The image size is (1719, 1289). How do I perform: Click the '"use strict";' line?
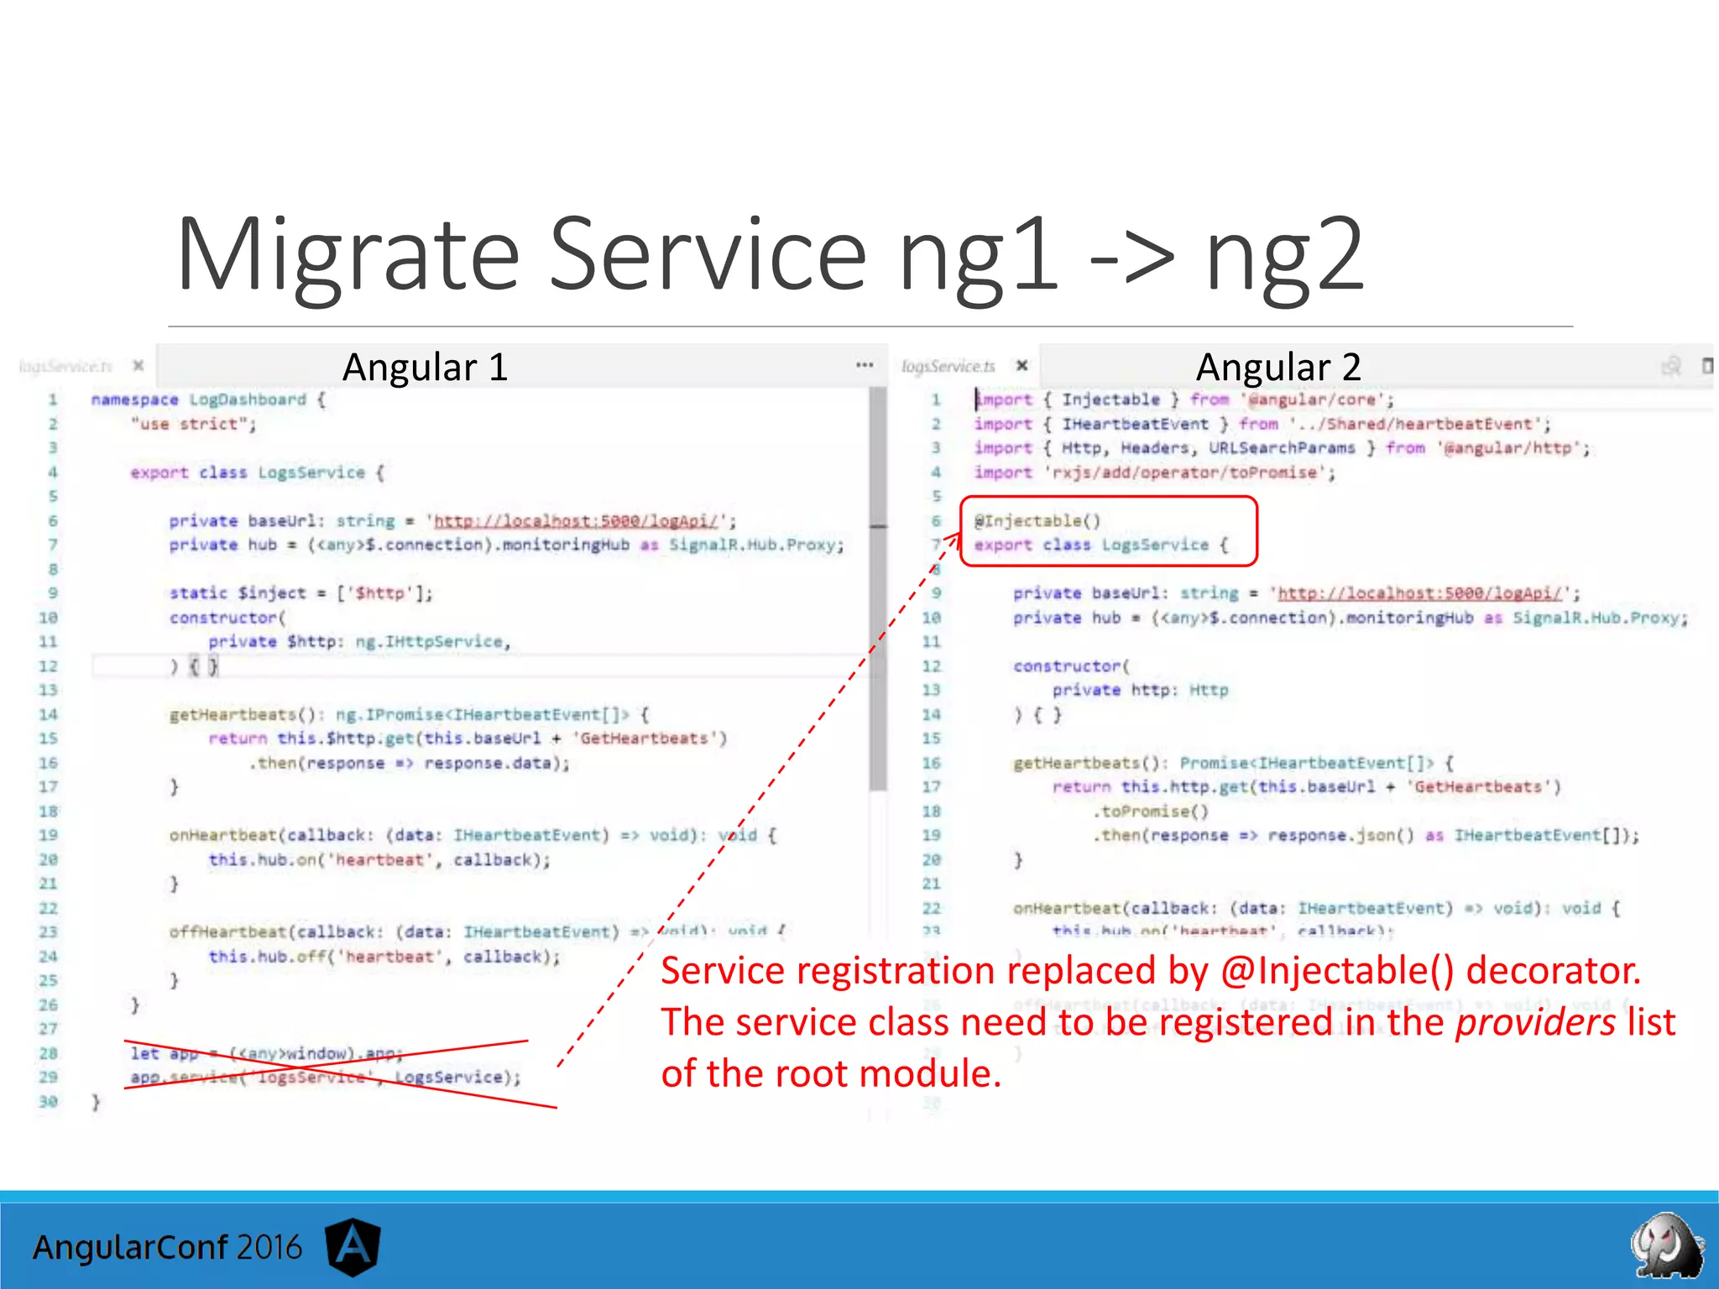pos(193,425)
